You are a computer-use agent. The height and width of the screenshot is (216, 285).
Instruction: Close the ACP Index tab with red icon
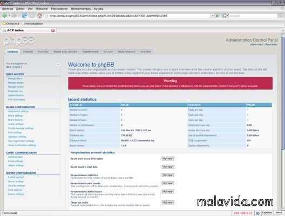pyautogui.click(x=53, y=30)
